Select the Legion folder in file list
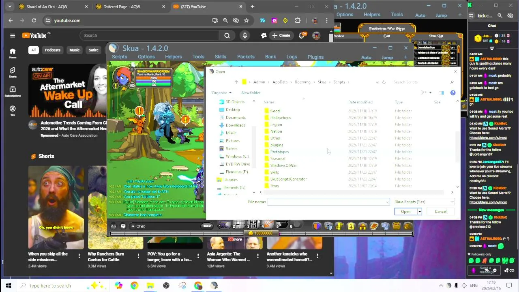 [276, 125]
